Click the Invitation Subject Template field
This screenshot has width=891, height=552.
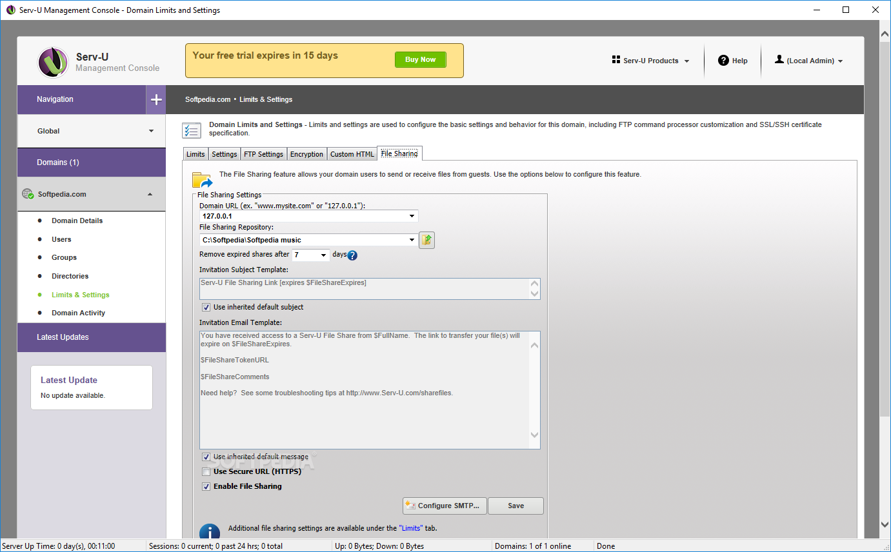(x=370, y=288)
